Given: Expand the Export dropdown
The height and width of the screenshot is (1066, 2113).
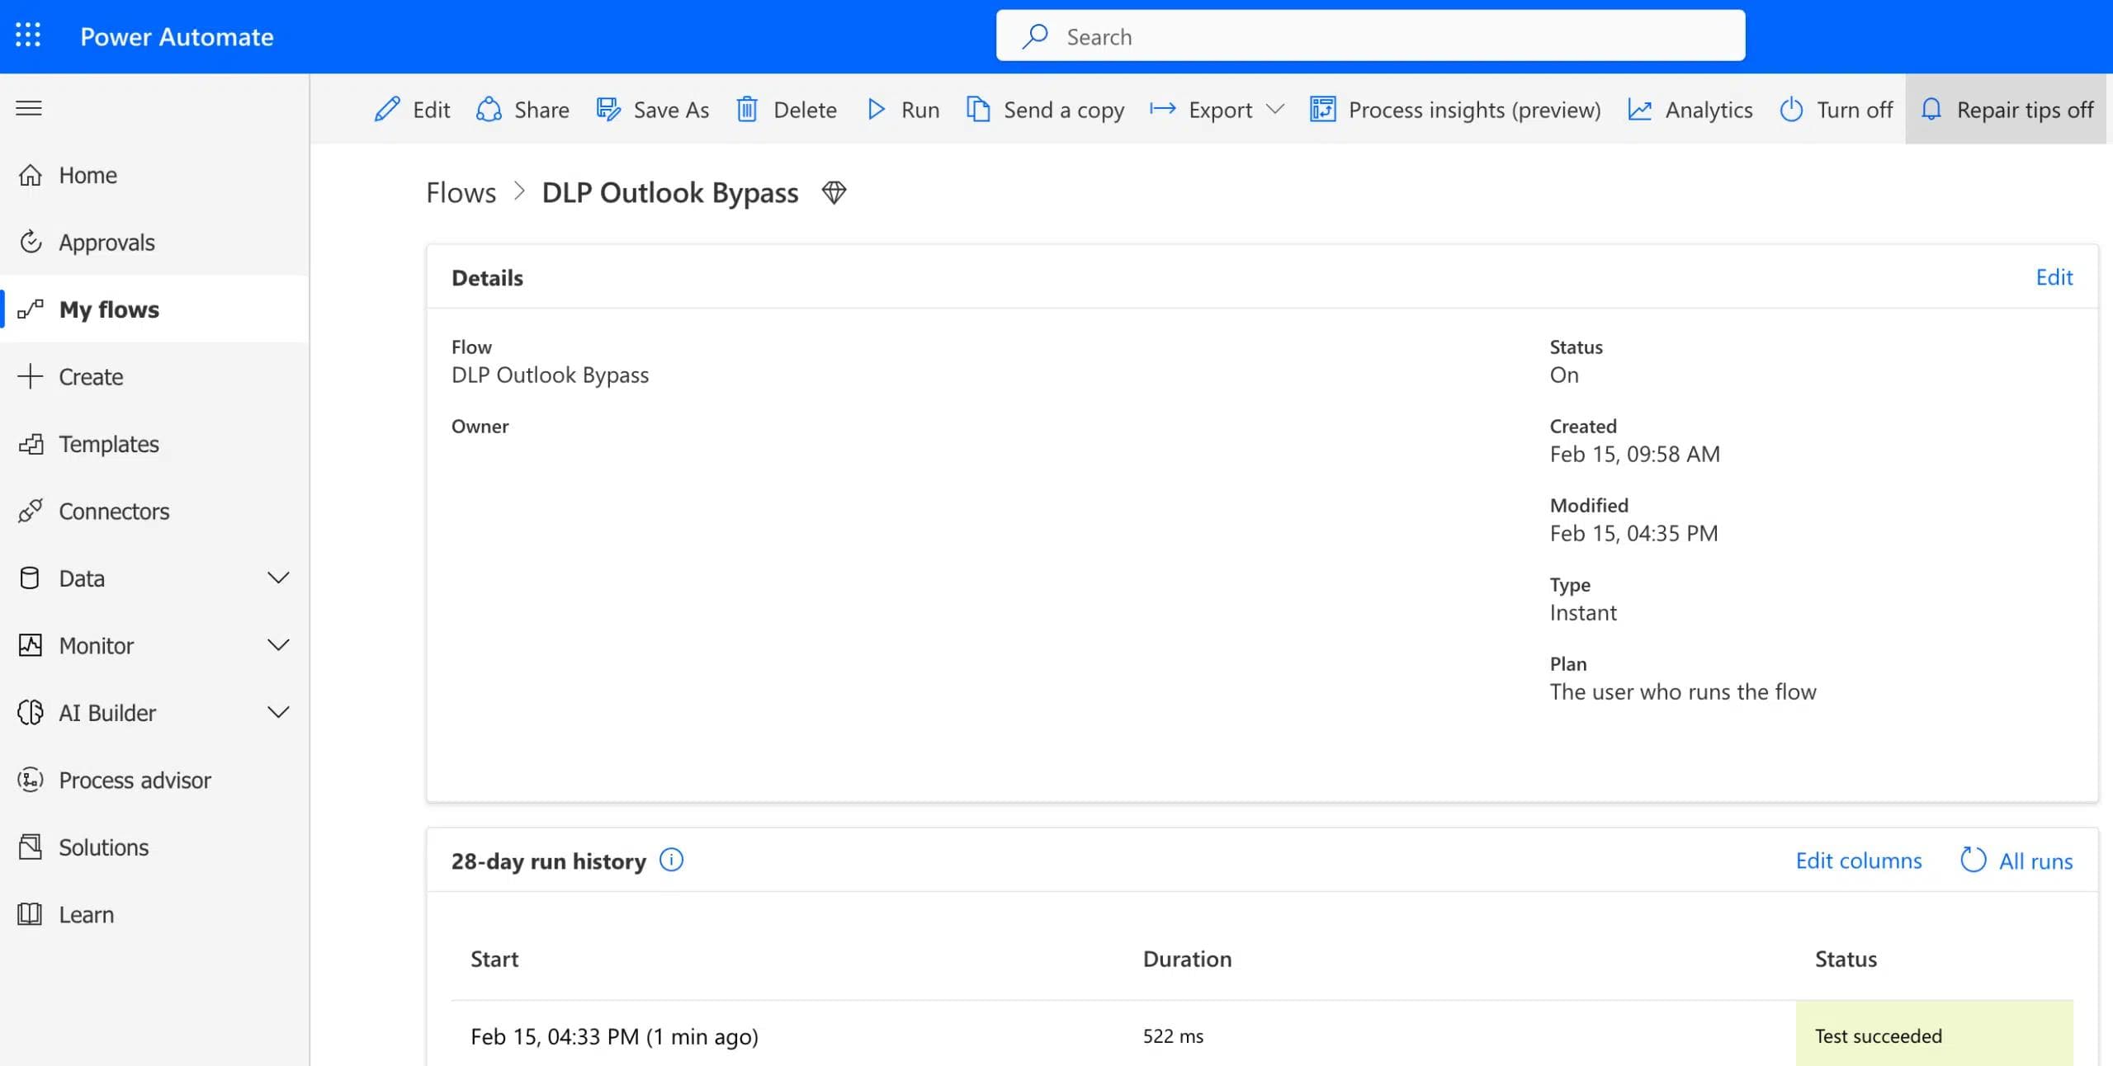Looking at the screenshot, I should 1274,110.
